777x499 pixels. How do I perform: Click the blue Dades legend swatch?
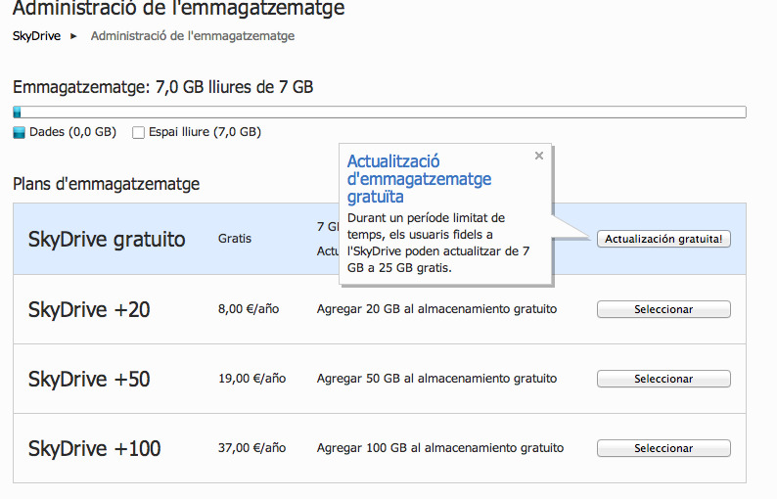(x=19, y=132)
